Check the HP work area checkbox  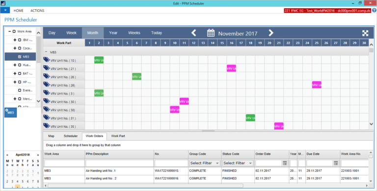click(20, 82)
